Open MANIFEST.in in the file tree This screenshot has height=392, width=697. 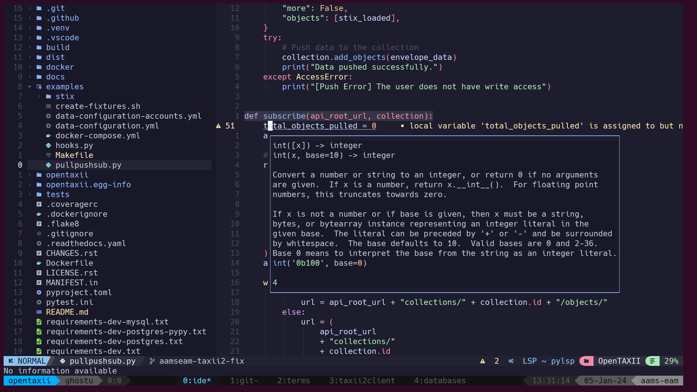[72, 283]
